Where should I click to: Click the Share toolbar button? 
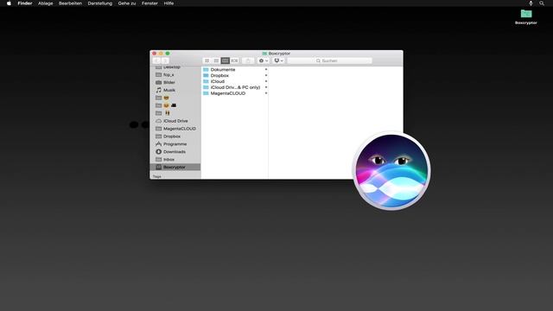click(x=248, y=60)
